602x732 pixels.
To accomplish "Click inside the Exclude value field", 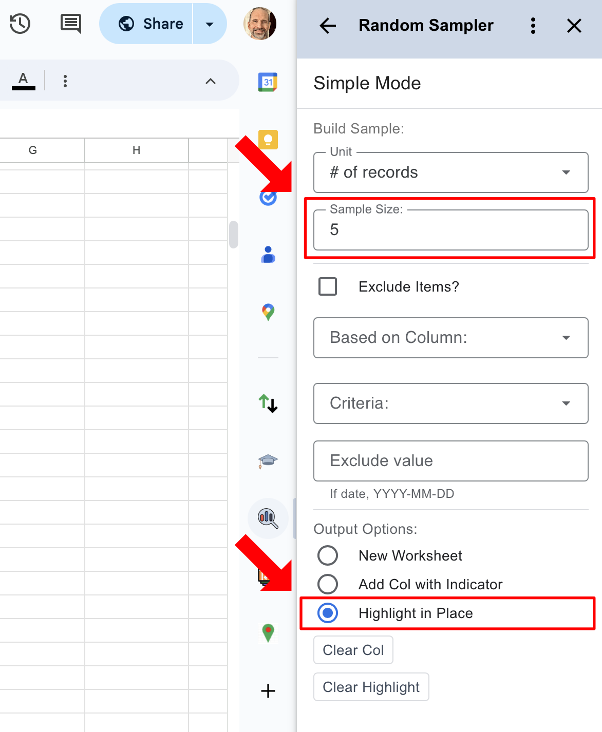I will (x=450, y=460).
